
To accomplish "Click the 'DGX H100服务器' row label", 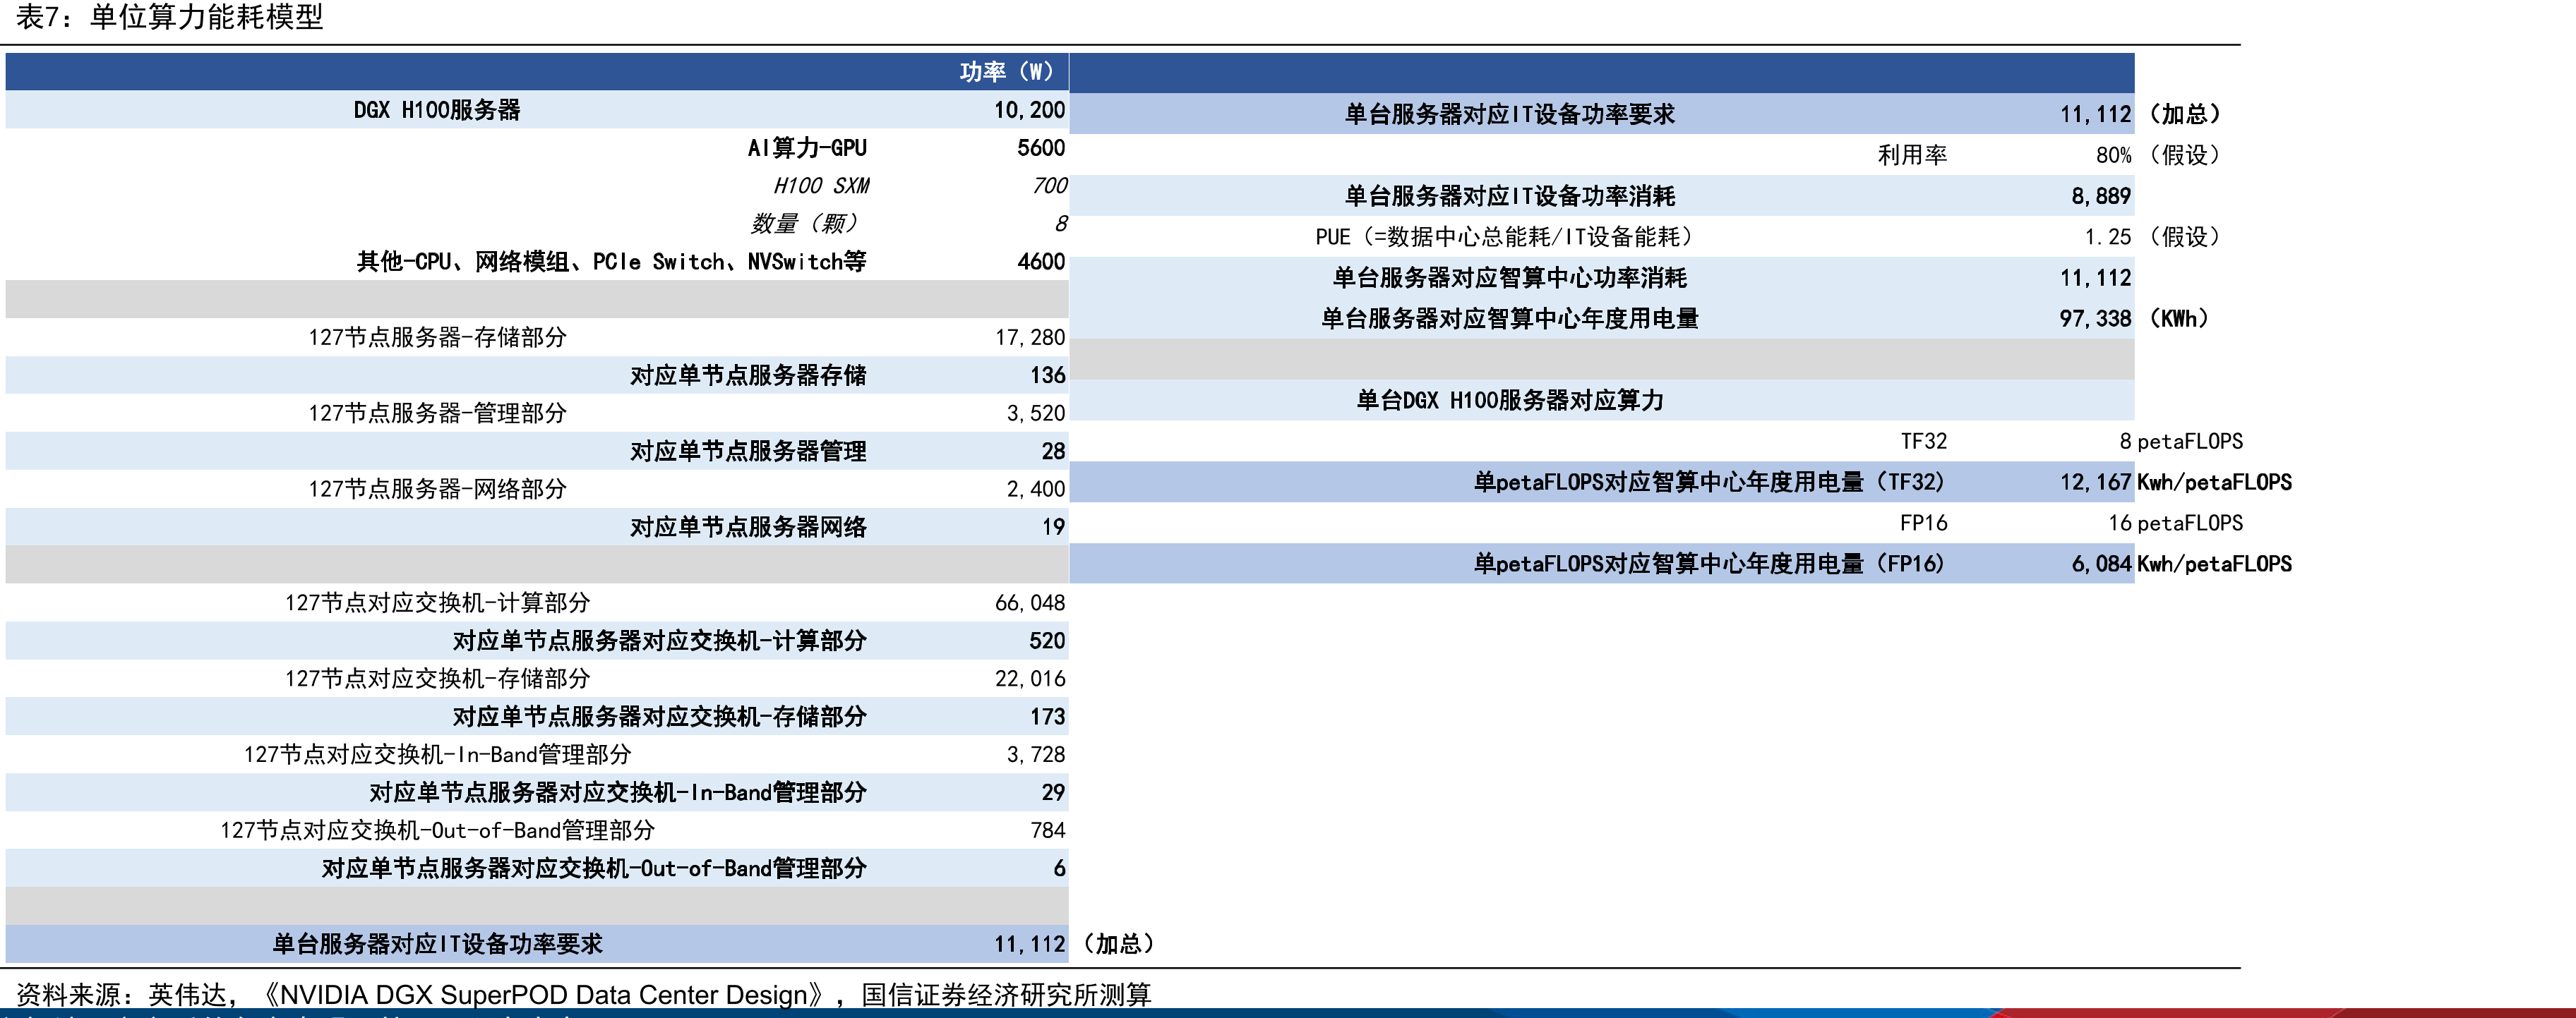I will [x=437, y=110].
